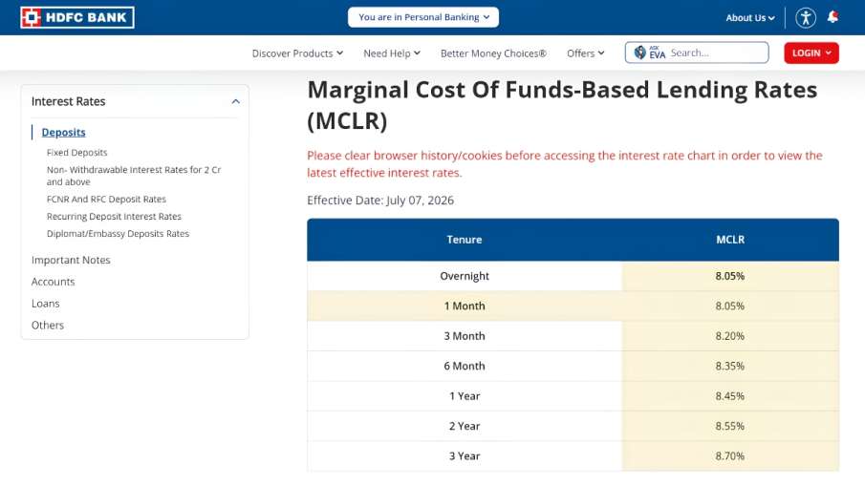Click the Effective Date July 07, 2026 text

(380, 201)
